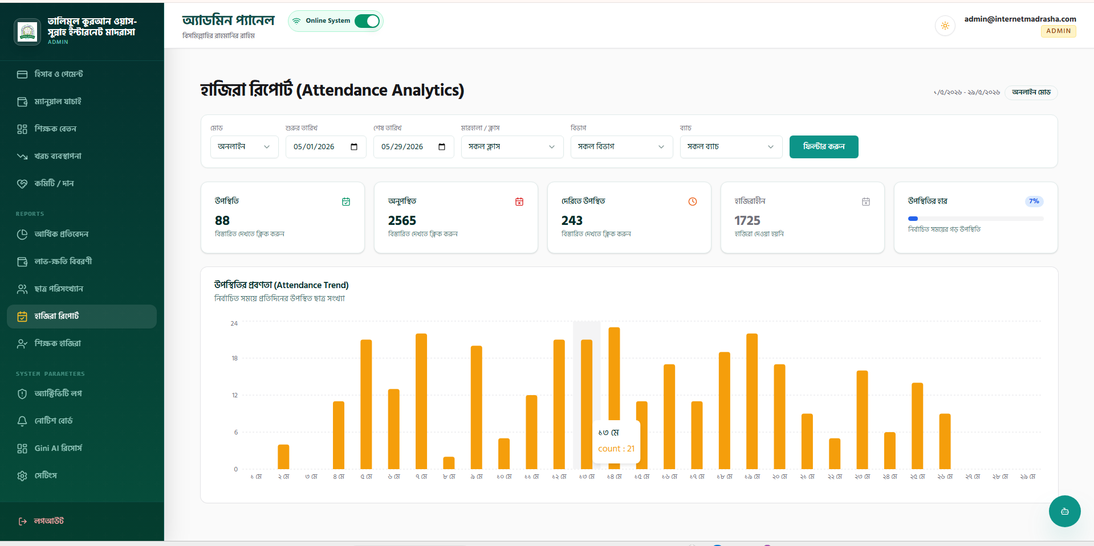Click the green calendar-check icon on উপস্থিতি card
This screenshot has width=1094, height=546.
[346, 202]
